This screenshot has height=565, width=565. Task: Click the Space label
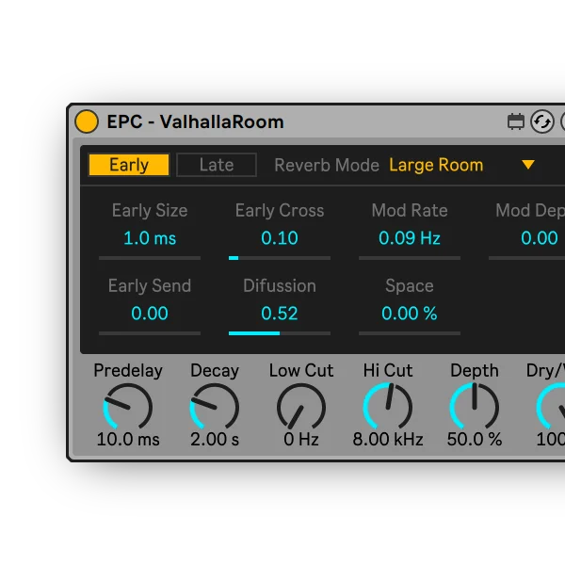click(x=410, y=285)
